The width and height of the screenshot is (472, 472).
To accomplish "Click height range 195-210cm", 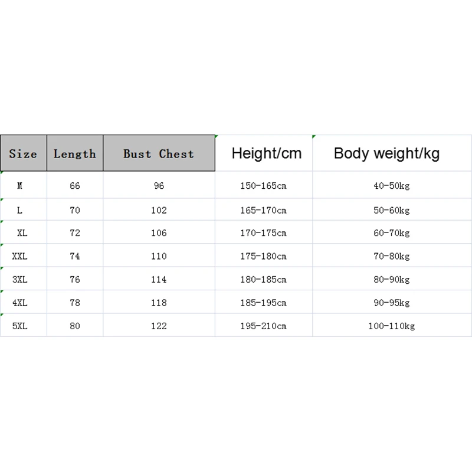I will (x=263, y=326).
